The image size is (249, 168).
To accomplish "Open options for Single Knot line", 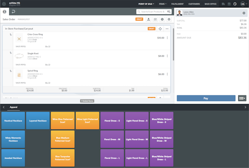I will [x=167, y=56].
